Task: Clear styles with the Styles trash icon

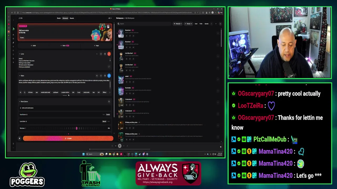Action: pyautogui.click(x=105, y=76)
